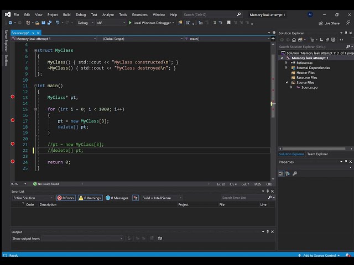This screenshot has width=354, height=265.
Task: Toggle the breakpoint on line 17
Action: 13,120
